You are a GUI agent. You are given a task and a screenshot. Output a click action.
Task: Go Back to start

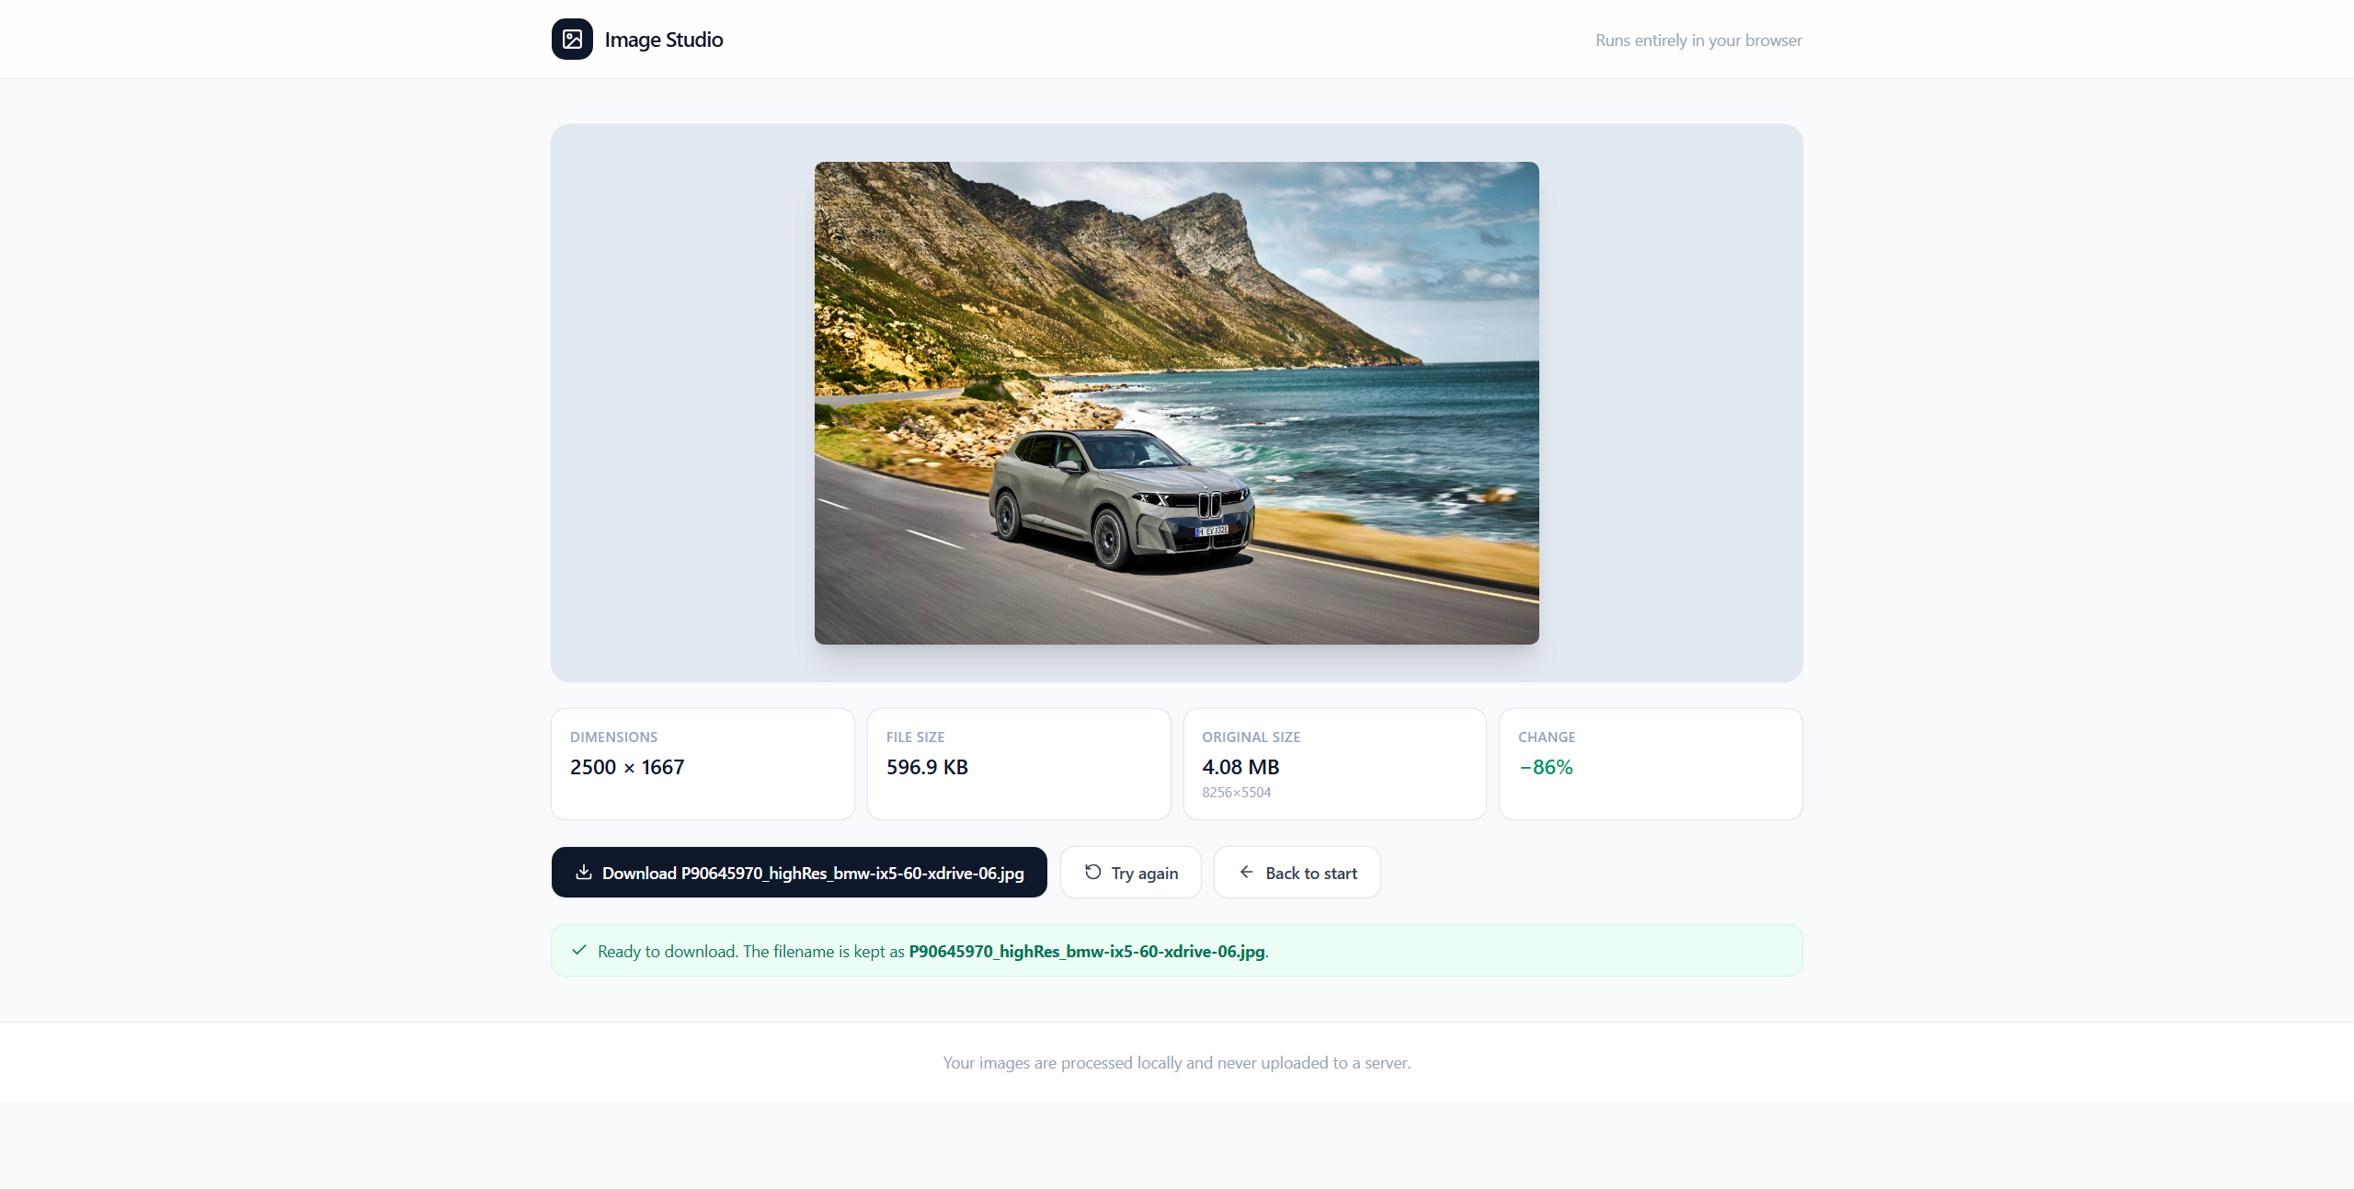(x=1297, y=872)
